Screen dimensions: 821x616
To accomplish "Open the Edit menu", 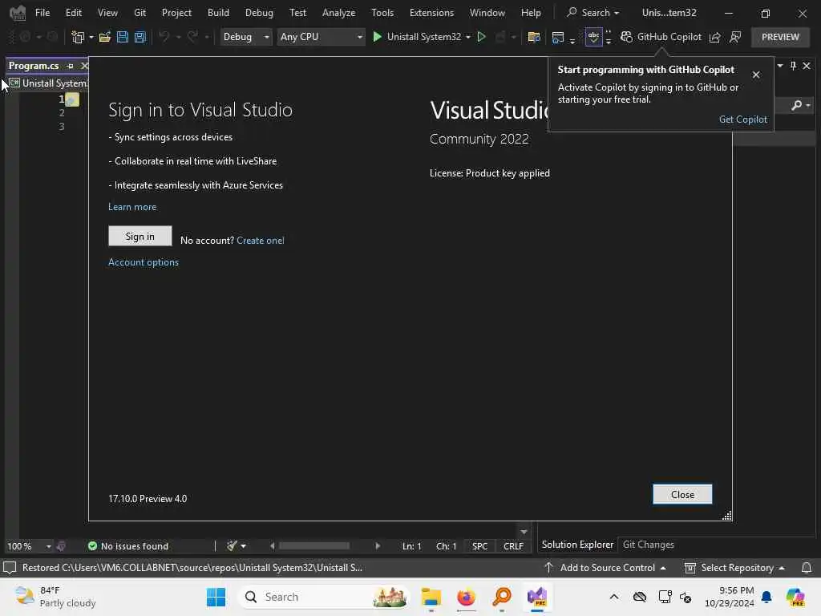I will pos(73,13).
